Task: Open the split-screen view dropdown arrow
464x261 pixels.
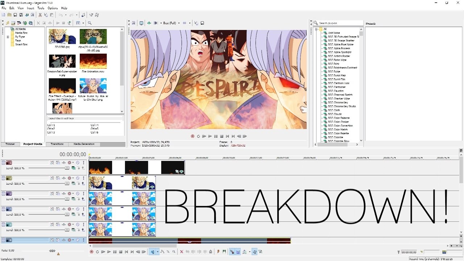Action: pos(161,23)
